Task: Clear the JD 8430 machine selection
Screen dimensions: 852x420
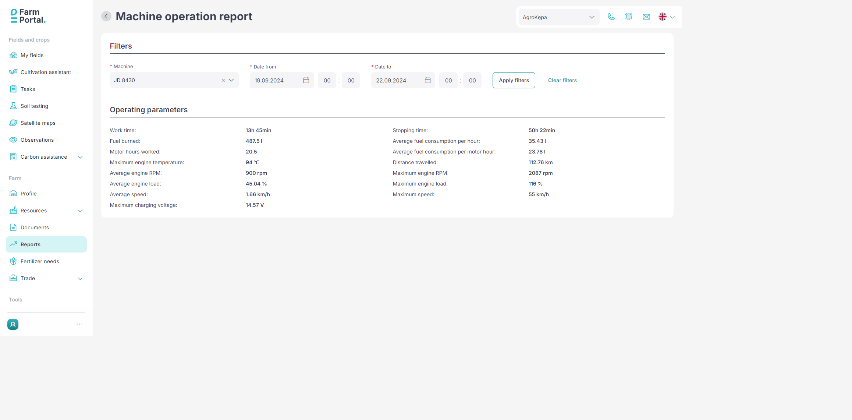Action: tap(223, 80)
